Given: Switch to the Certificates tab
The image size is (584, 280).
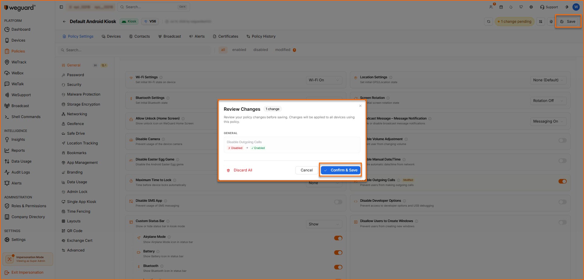Looking at the screenshot, I should pyautogui.click(x=226, y=36).
